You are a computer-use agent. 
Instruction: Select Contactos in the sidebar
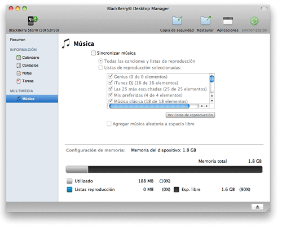click(30, 66)
